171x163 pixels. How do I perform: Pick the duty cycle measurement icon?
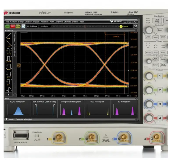pyautogui.click(x=9, y=82)
